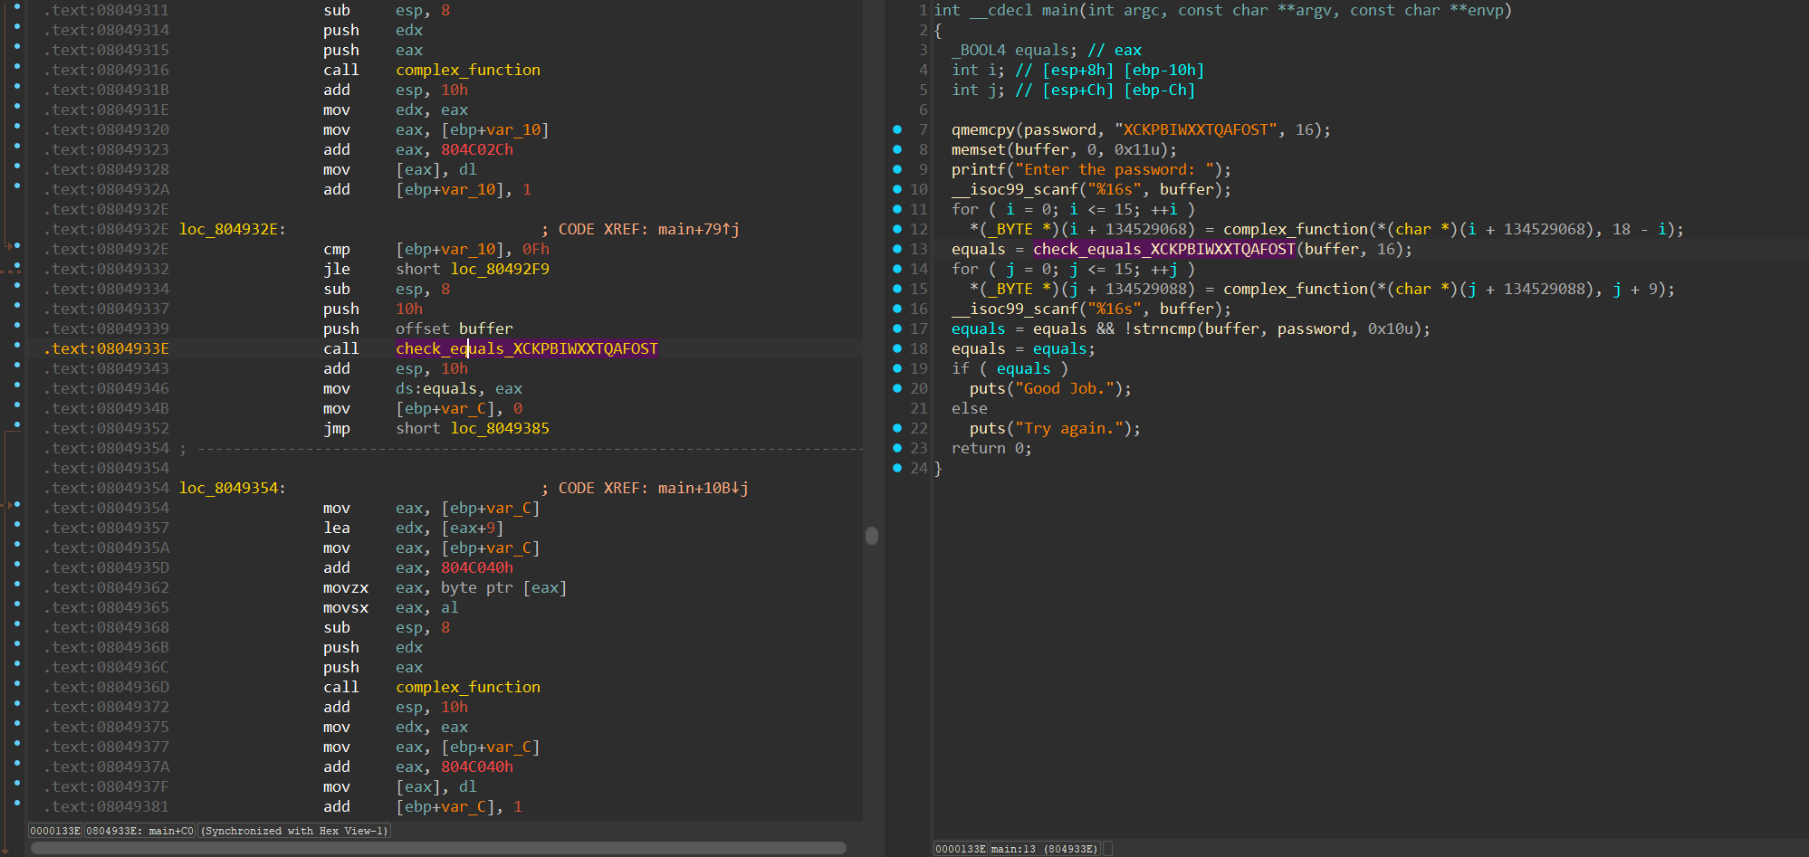
Task: Click 'return 0;' statement in pseudocode
Action: coord(992,448)
